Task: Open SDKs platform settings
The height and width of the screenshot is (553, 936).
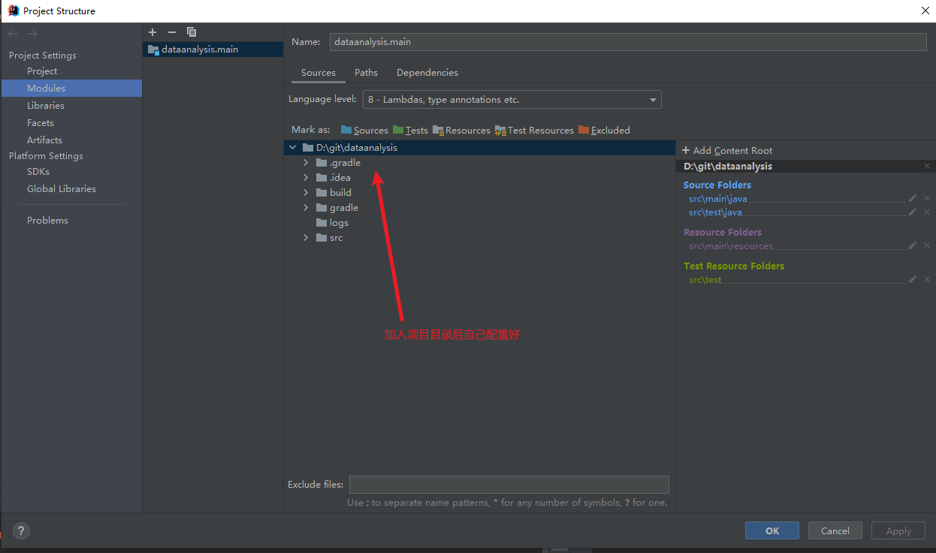Action: [38, 172]
